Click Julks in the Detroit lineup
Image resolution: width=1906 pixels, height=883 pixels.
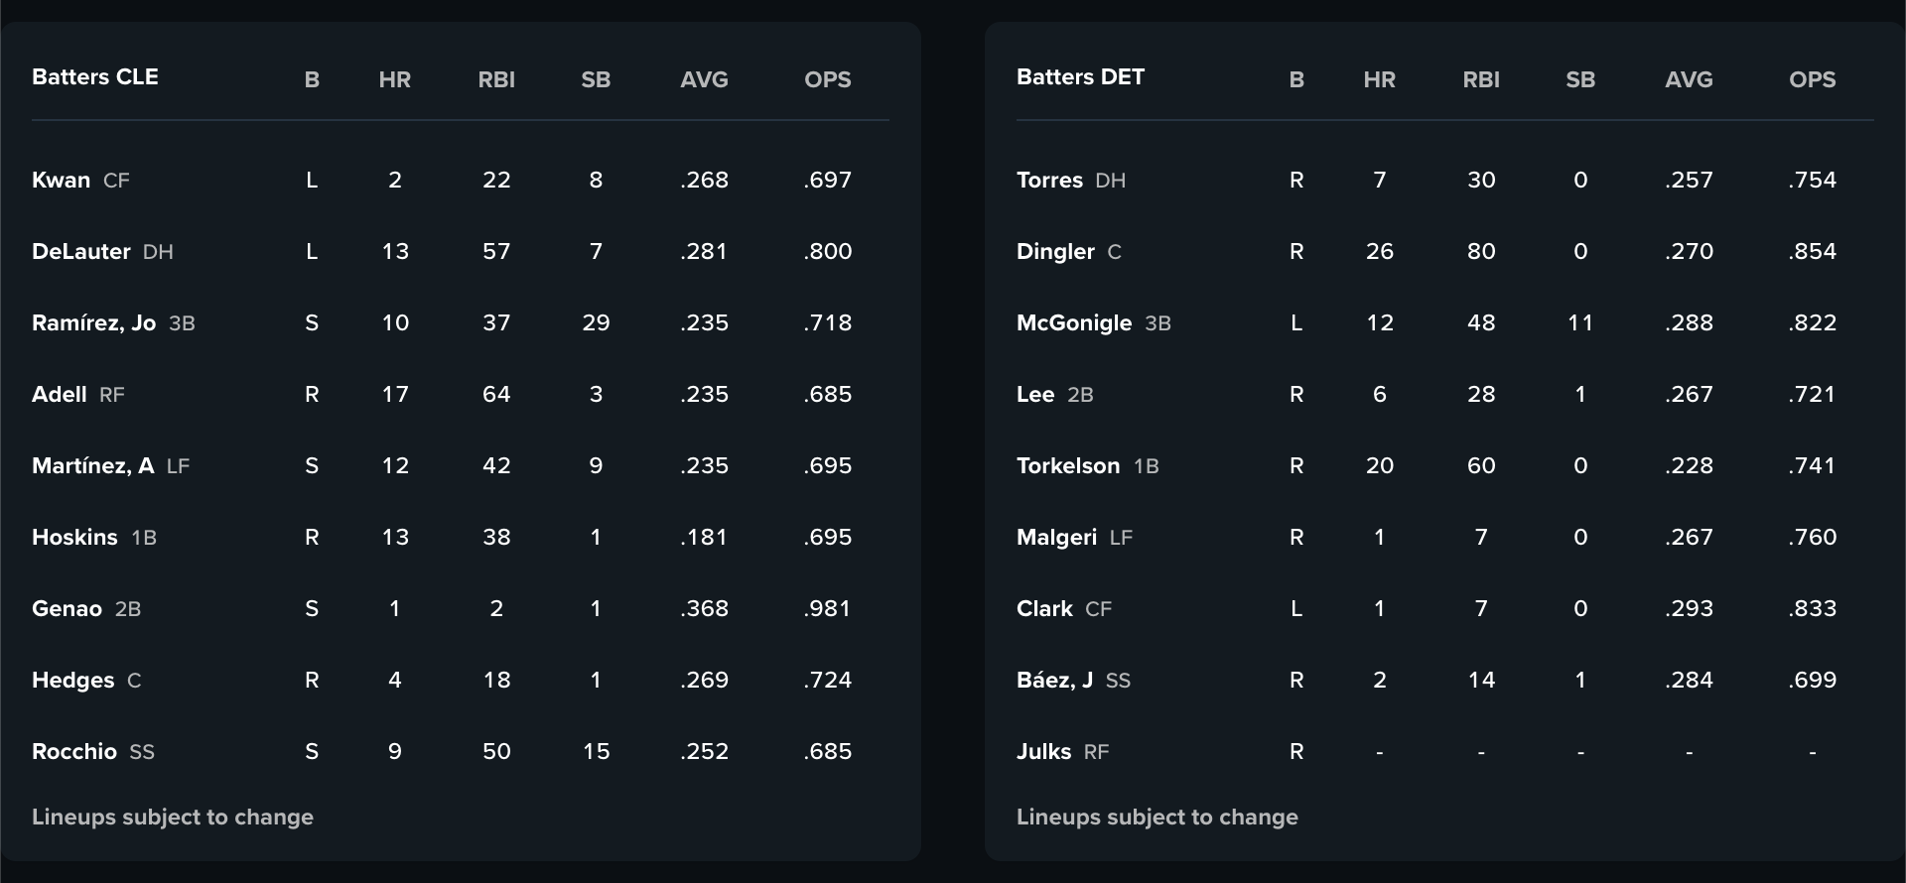pos(1043,751)
